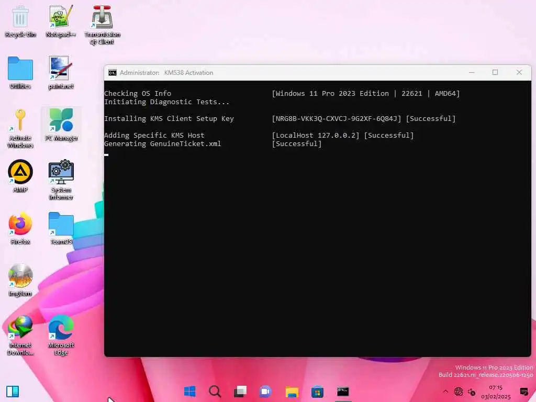Launch Microsoft Edge from the desktop
This screenshot has height=402, width=536.
[x=61, y=335]
